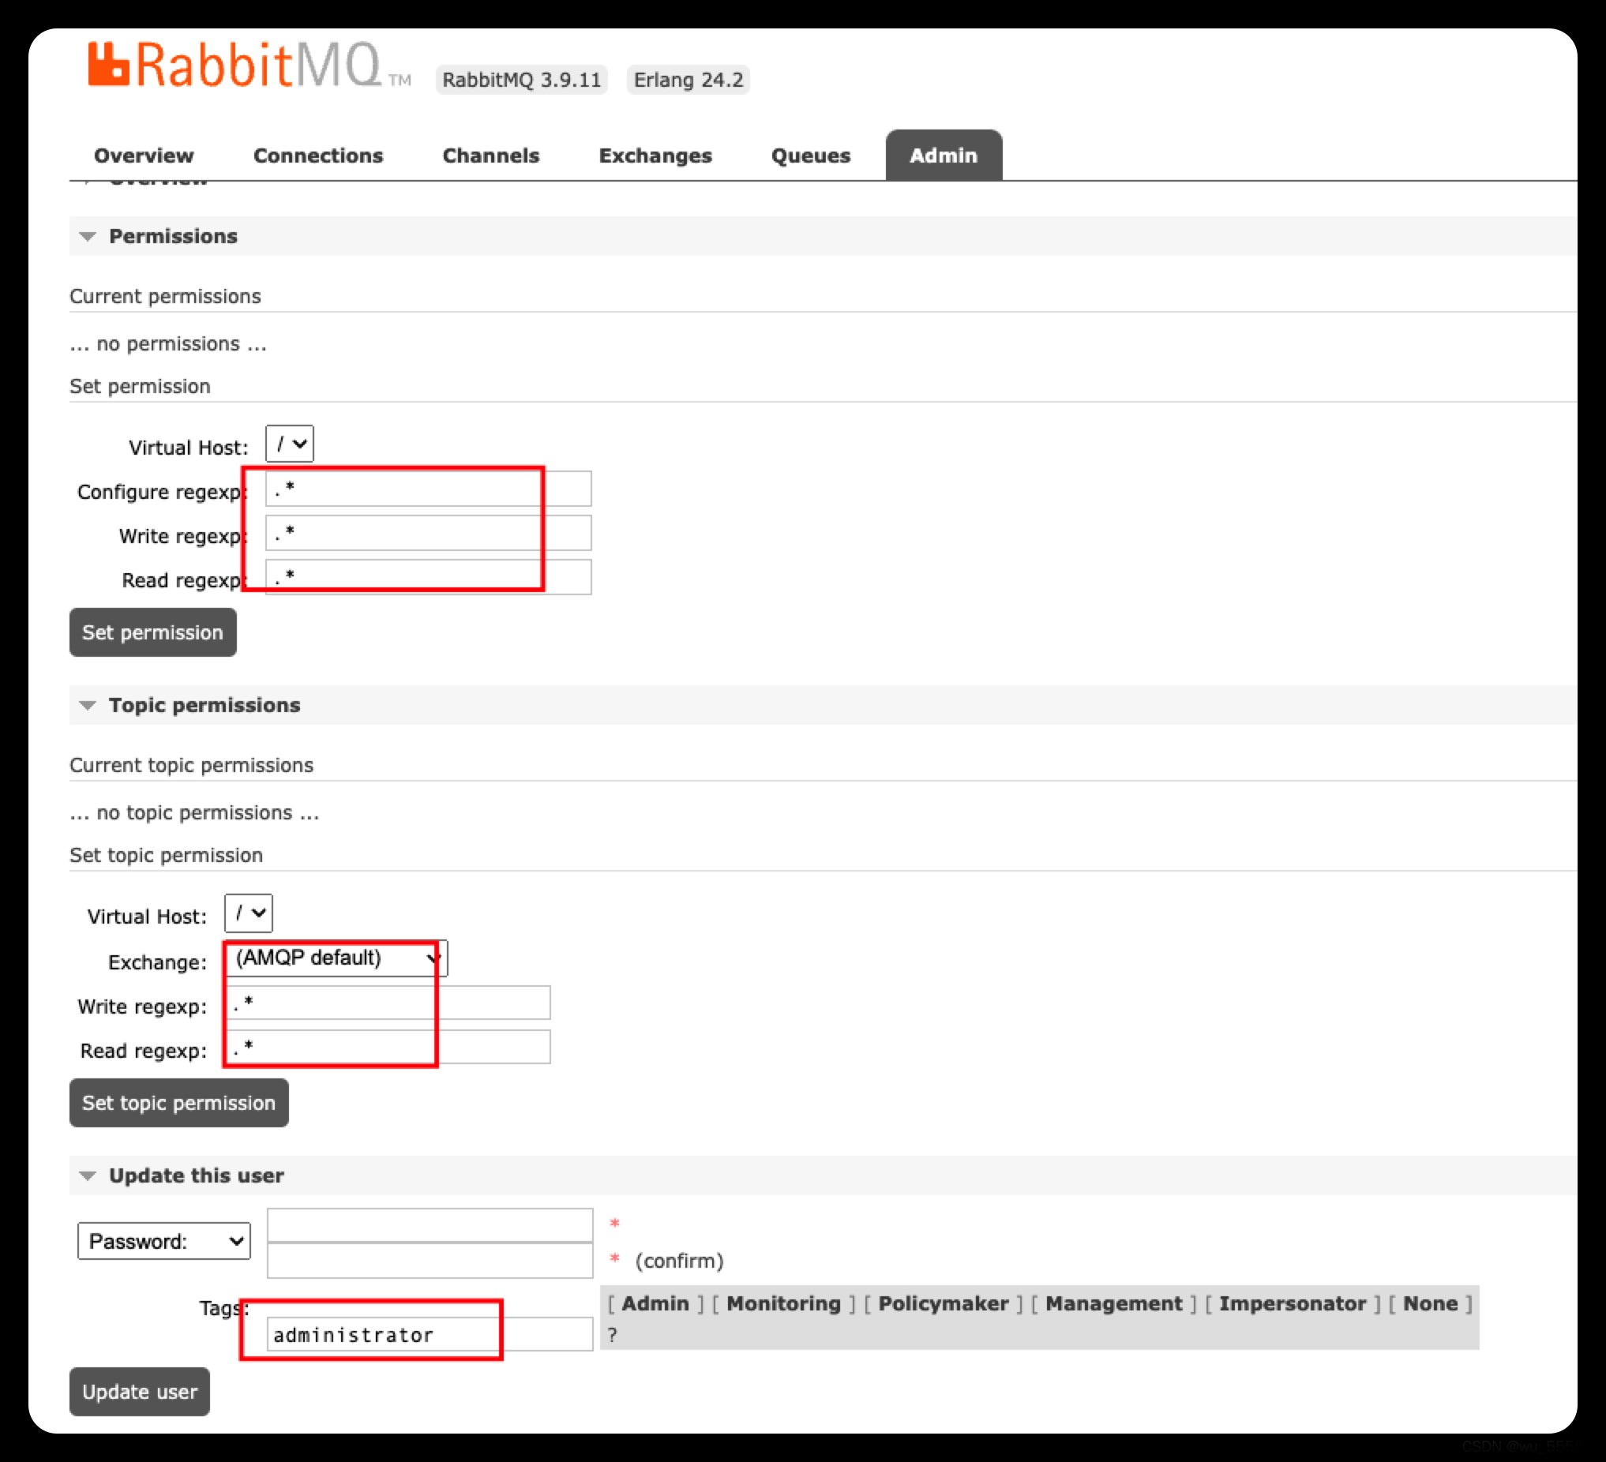The height and width of the screenshot is (1462, 1606).
Task: Open the tags help question mark
Action: [x=613, y=1336]
